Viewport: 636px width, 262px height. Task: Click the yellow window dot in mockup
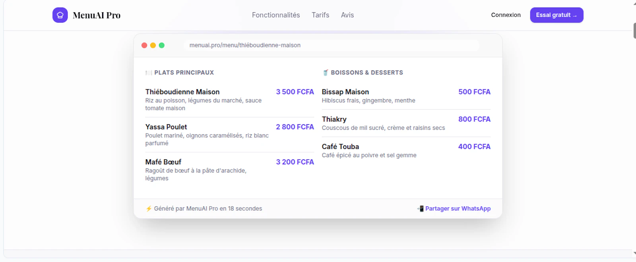tap(153, 45)
